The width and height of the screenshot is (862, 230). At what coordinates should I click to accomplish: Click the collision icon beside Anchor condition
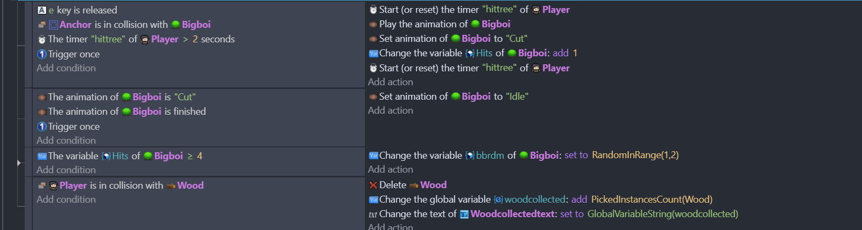[41, 25]
